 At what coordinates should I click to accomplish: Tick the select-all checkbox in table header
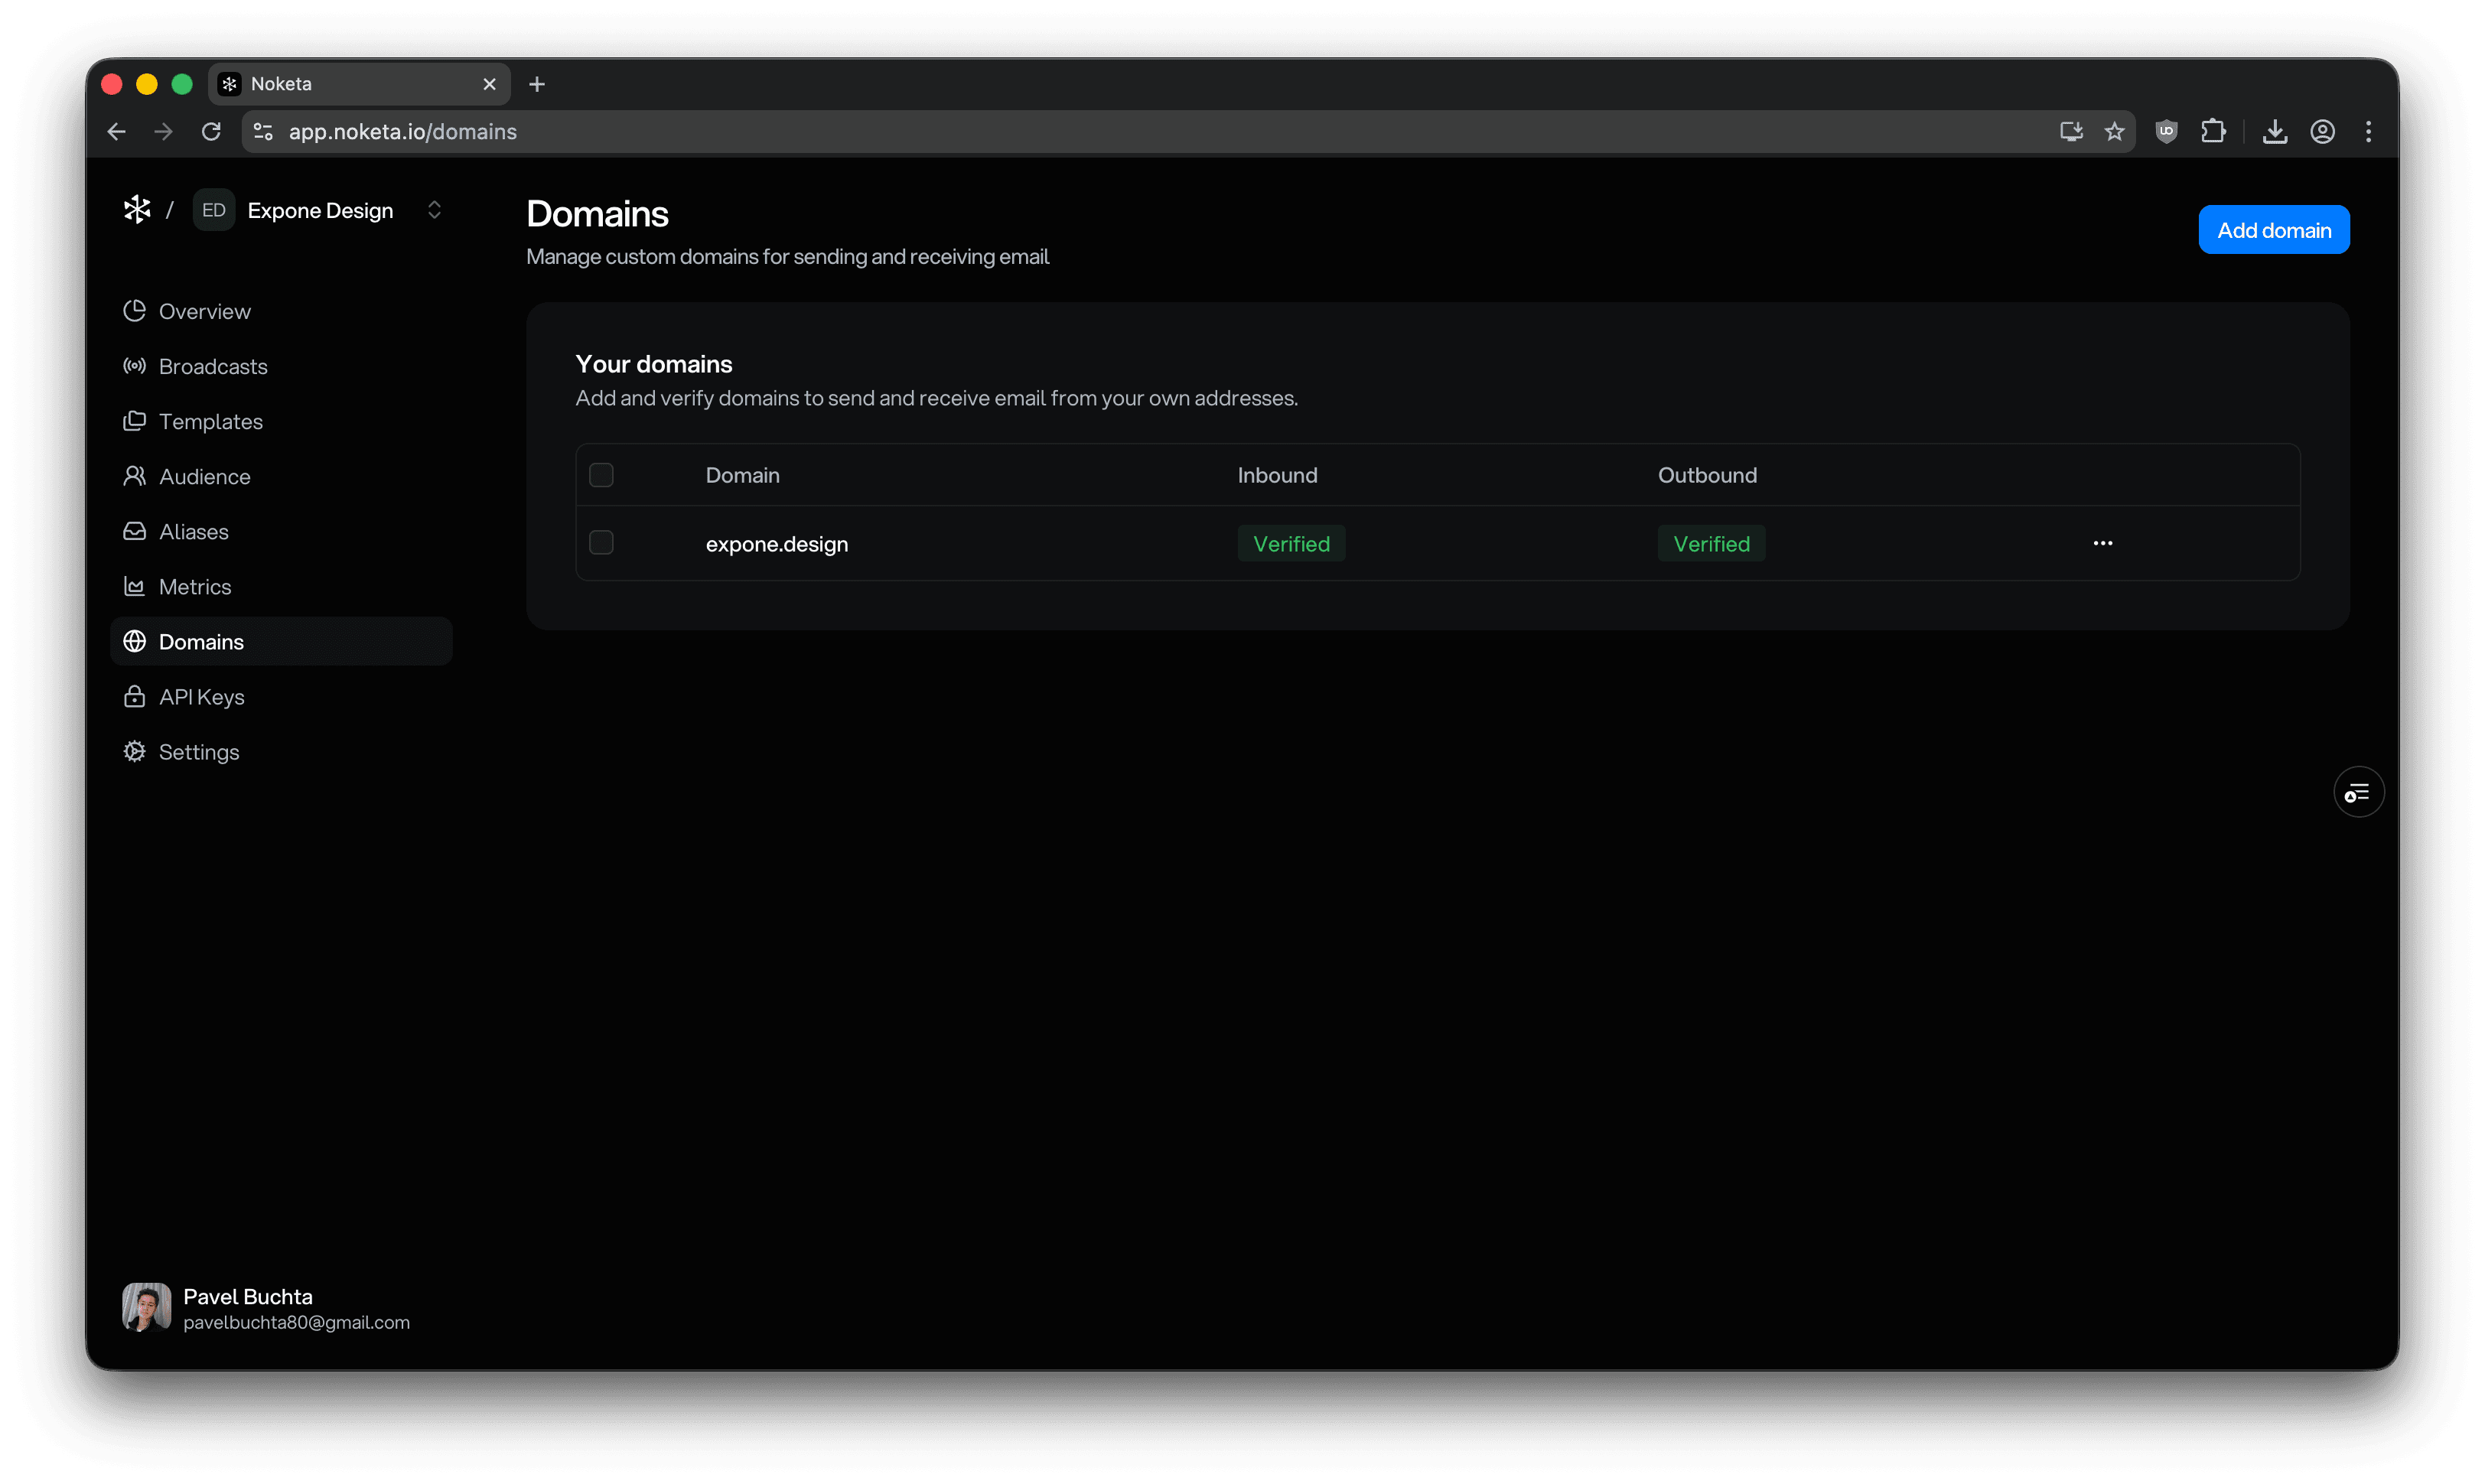(601, 475)
